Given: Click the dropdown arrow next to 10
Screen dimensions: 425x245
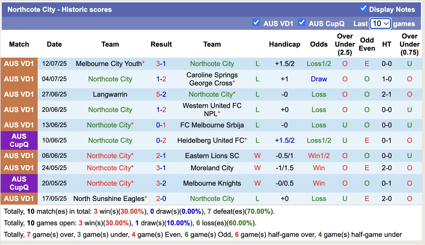Looking at the screenshot, I should (386, 23).
